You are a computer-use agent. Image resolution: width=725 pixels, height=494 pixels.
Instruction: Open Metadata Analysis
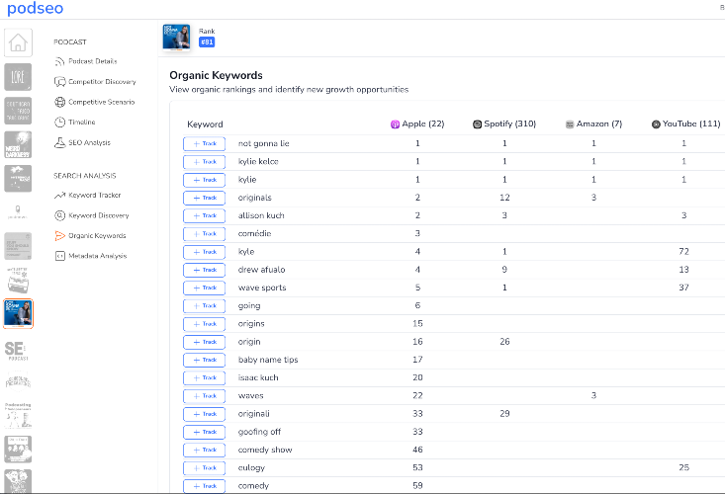pyautogui.click(x=98, y=256)
